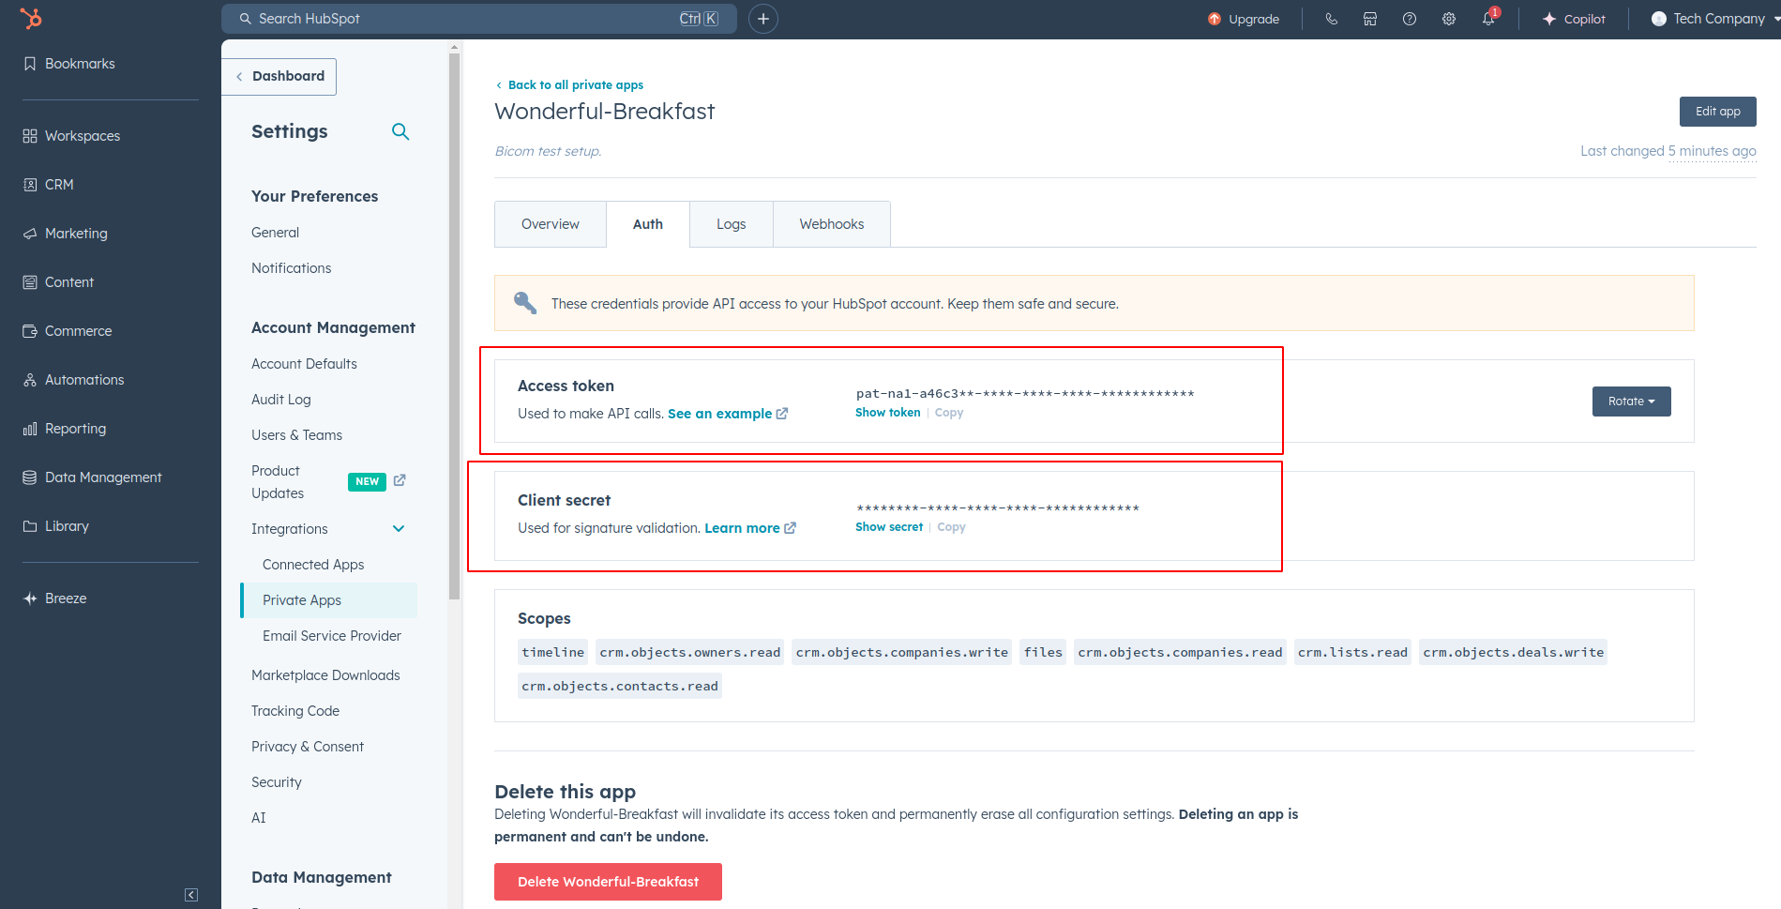Launch Copilot from the top bar

pyautogui.click(x=1574, y=19)
